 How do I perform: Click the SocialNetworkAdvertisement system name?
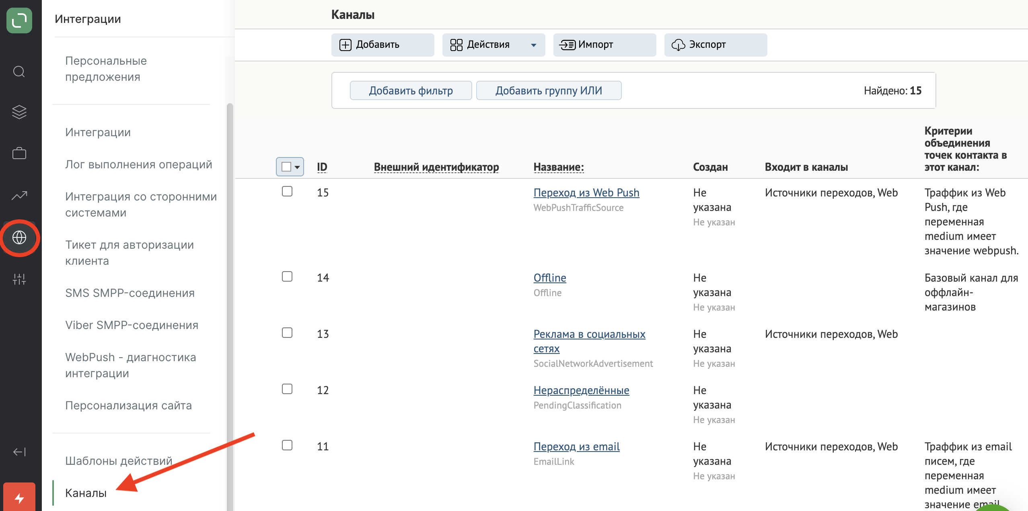(593, 364)
